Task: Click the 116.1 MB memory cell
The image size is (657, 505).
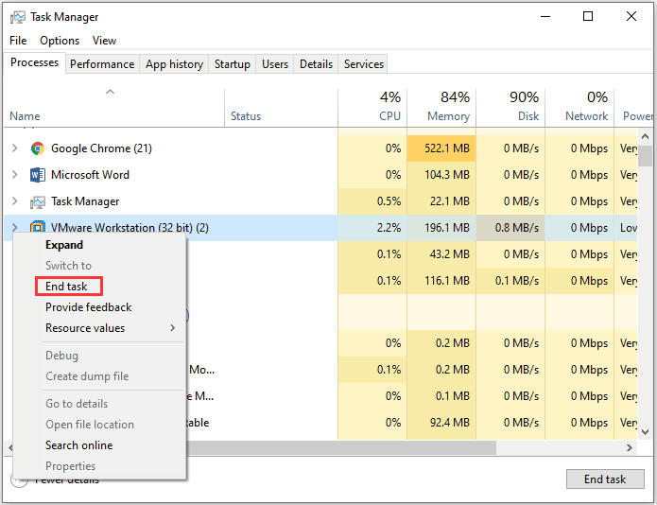Action: (441, 280)
